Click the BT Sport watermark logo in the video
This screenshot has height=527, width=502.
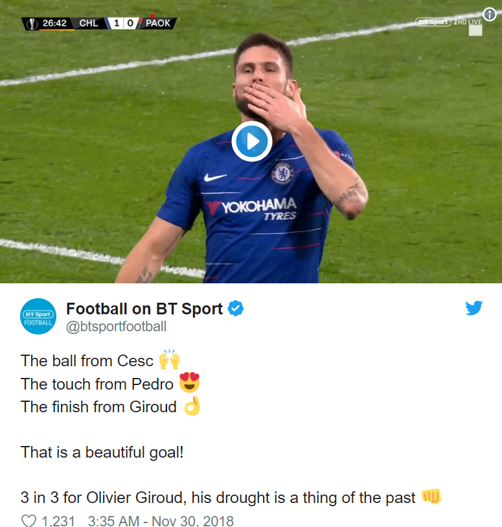(433, 21)
